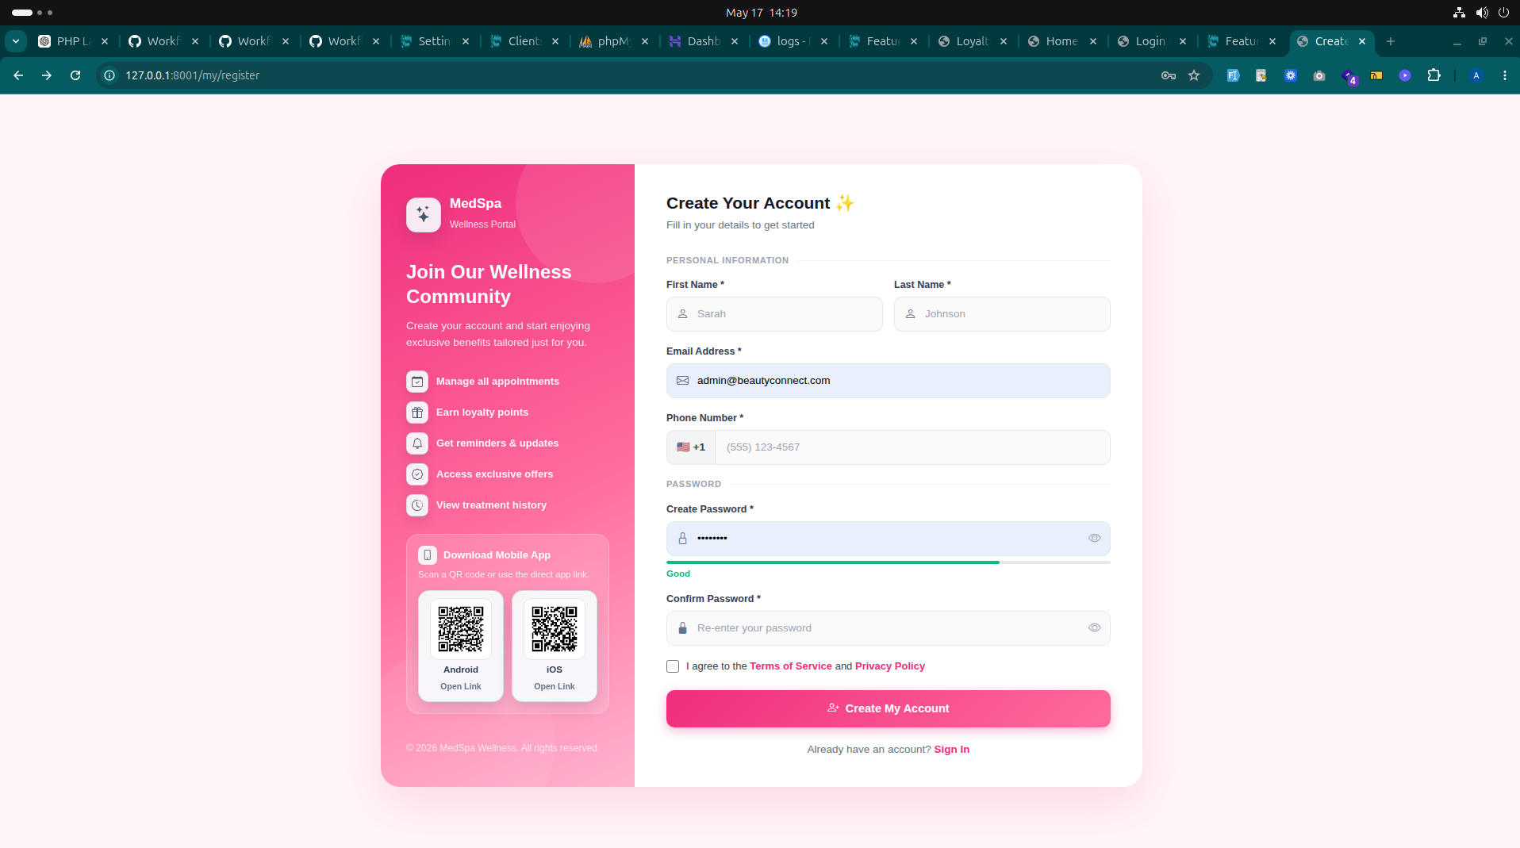This screenshot has width=1520, height=848.
Task: Reveal the Confirm Password field text
Action: pyautogui.click(x=1094, y=627)
